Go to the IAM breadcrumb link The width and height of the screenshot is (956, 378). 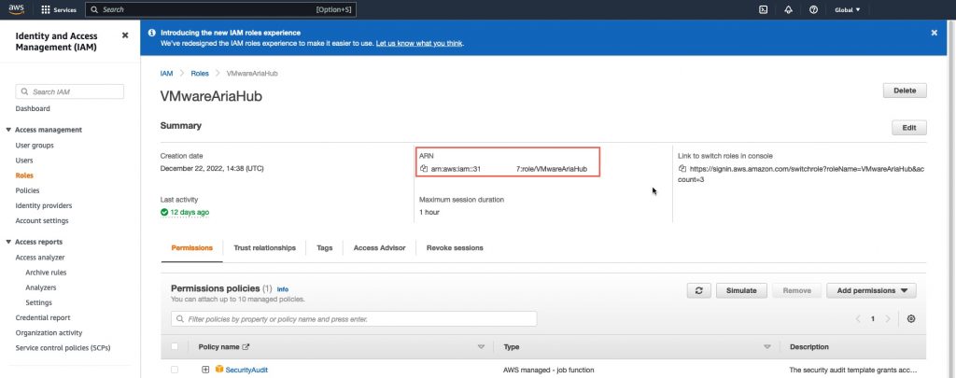click(166, 73)
